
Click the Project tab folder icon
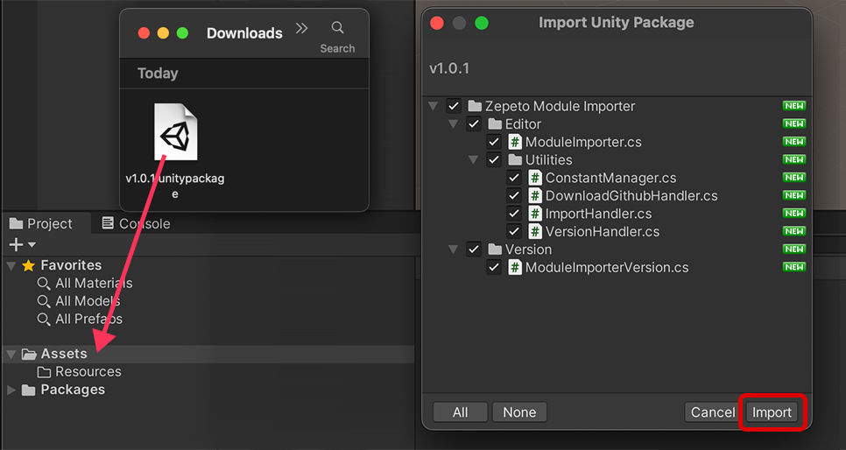coord(16,223)
